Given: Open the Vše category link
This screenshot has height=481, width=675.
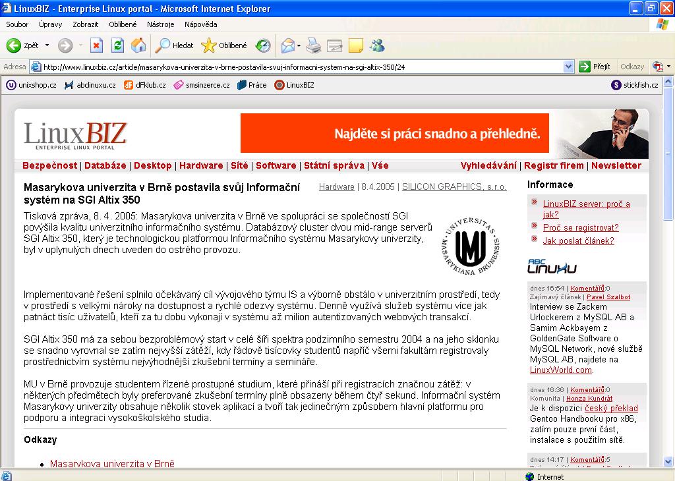Looking at the screenshot, I should pos(380,165).
